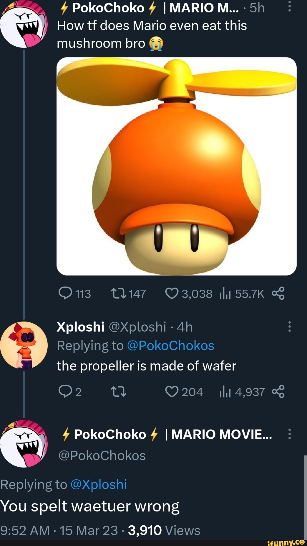Viewport: 307px width, 546px height.
Task: Select the Xploshi display name
Action: coord(80,327)
